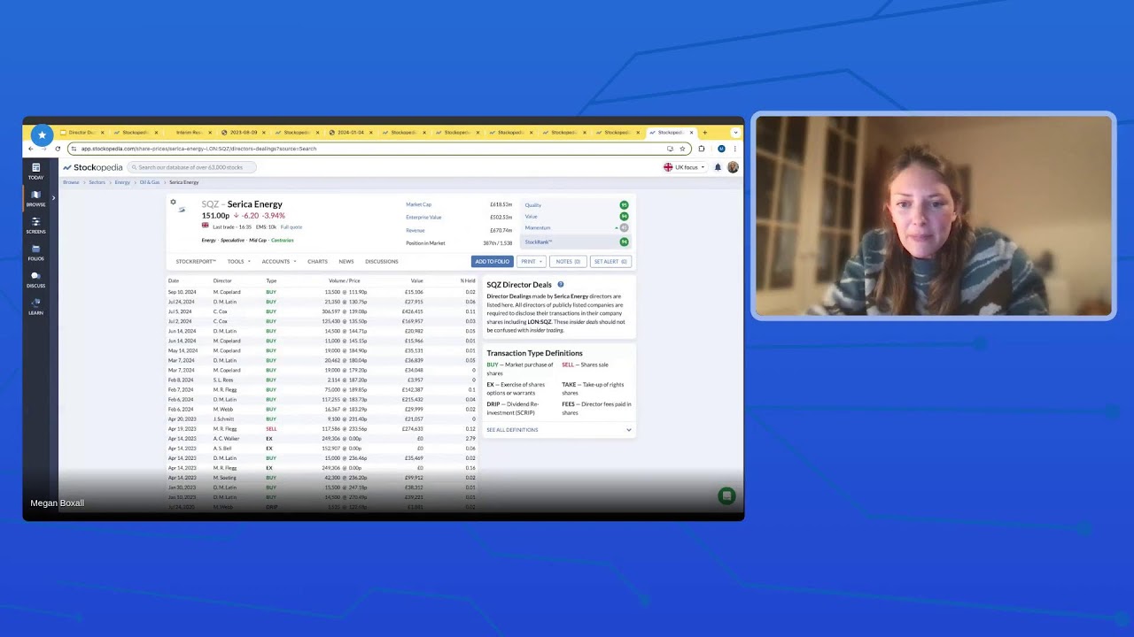This screenshot has height=637, width=1134.
Task: Click the Chrome profile icon in toolbar
Action: 721,149
